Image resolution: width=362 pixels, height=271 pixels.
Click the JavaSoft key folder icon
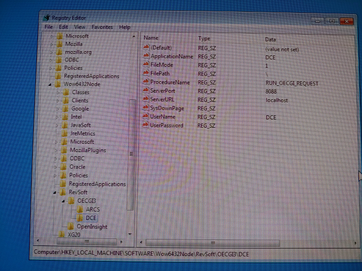tap(65, 125)
